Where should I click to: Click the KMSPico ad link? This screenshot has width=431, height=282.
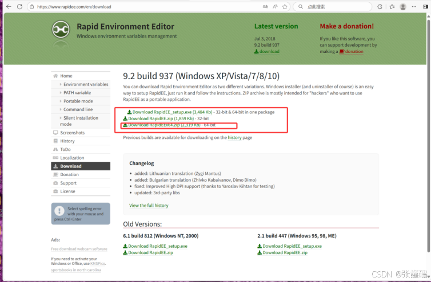click(98, 264)
